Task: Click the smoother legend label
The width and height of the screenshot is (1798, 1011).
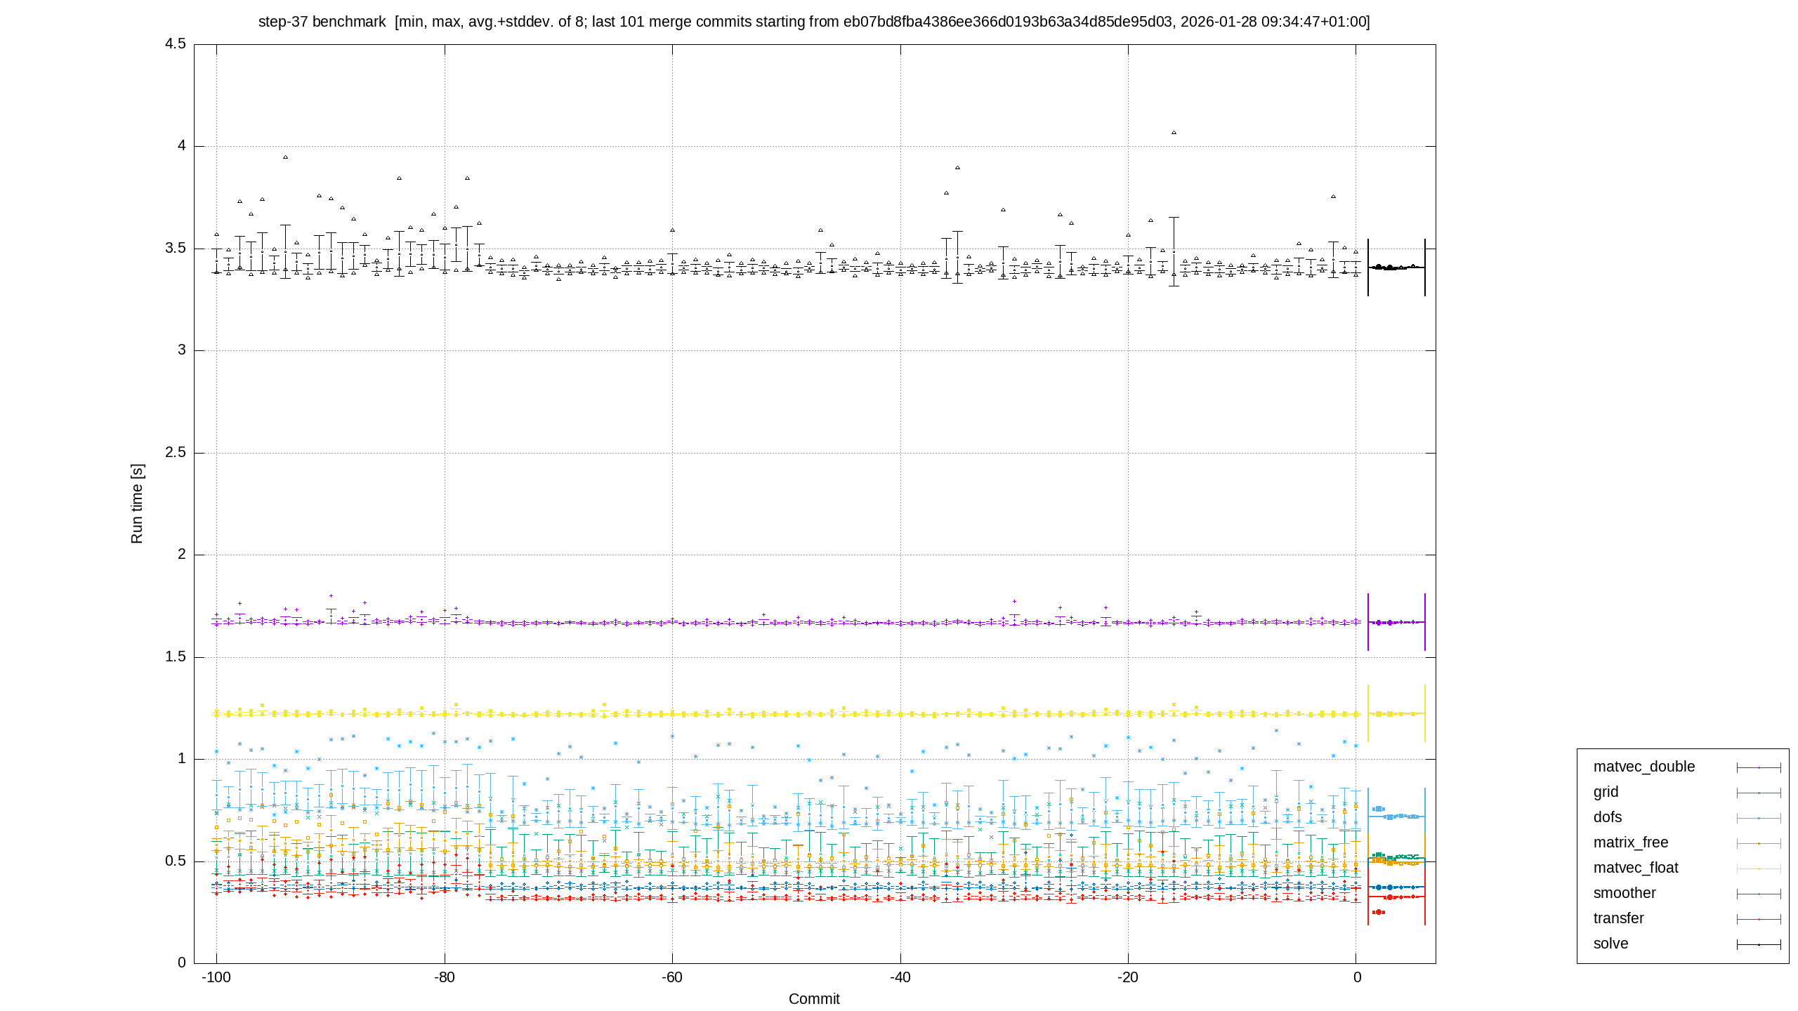Action: pyautogui.click(x=1624, y=893)
